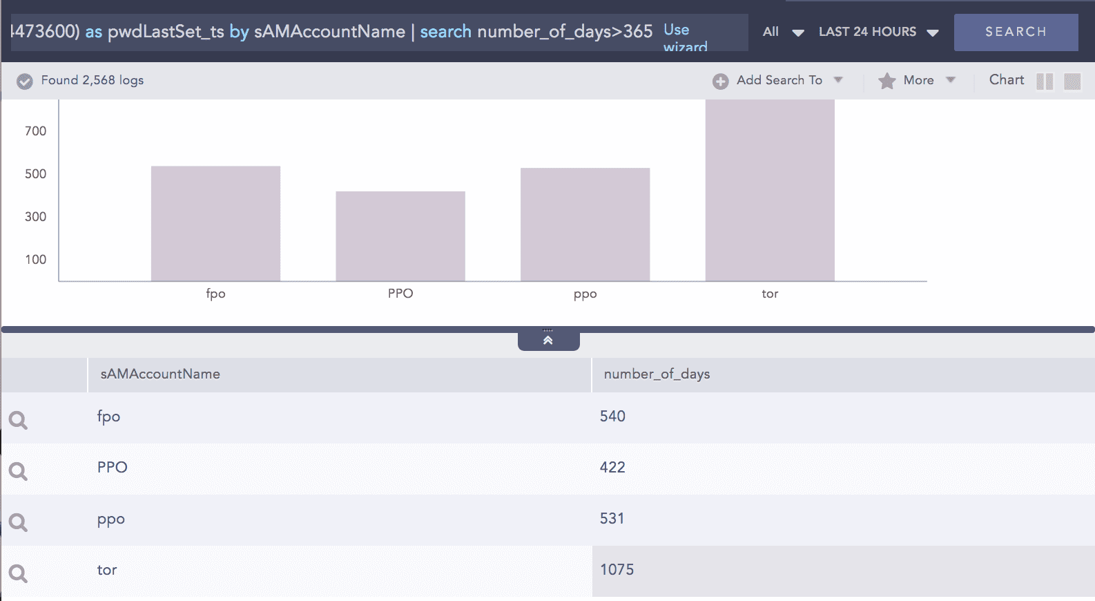Open the LAST 24 HOURS time range dropdown
Image resolution: width=1095 pixels, height=601 pixels.
878,32
